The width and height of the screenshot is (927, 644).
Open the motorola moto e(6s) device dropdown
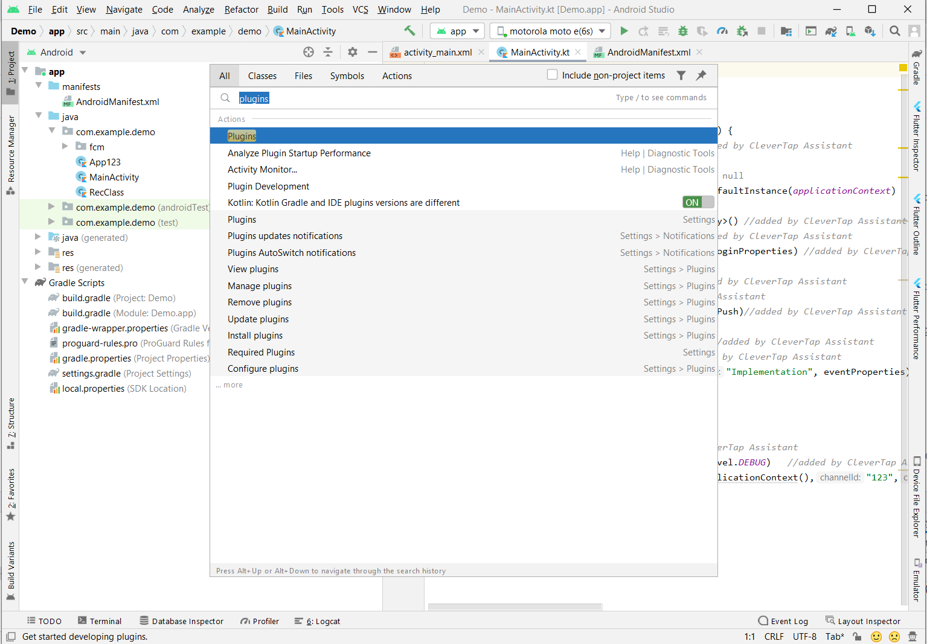click(550, 31)
